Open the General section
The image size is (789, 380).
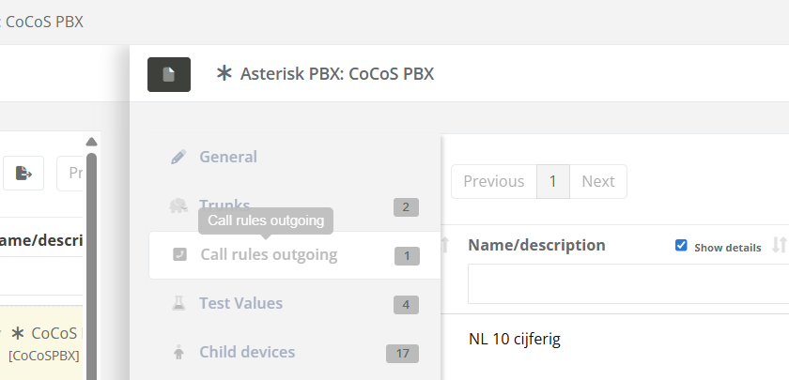click(x=228, y=157)
